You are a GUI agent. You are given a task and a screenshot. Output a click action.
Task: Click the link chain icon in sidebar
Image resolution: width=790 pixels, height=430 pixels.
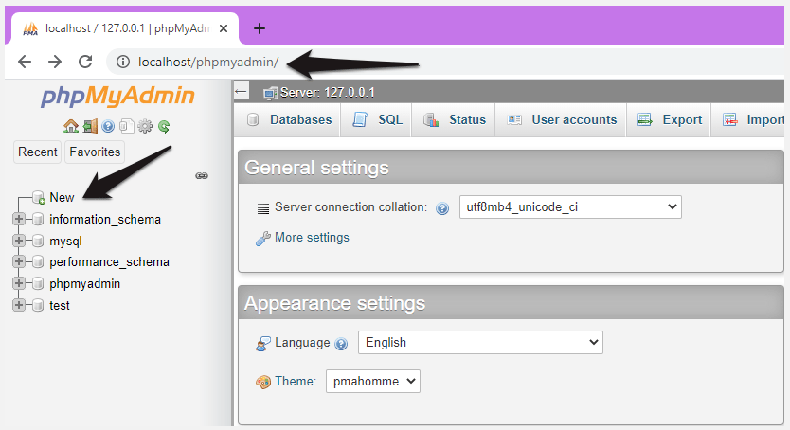tap(202, 176)
